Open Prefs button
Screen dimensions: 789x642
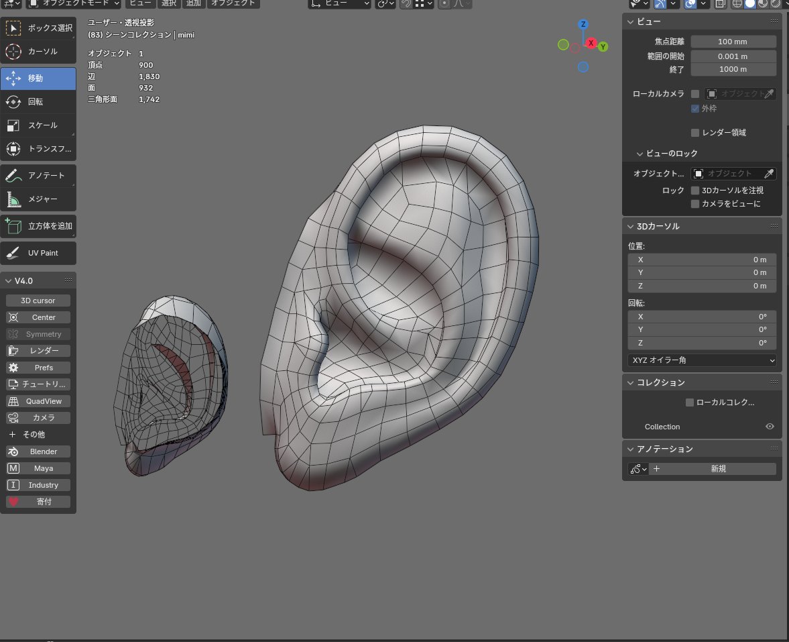(38, 368)
